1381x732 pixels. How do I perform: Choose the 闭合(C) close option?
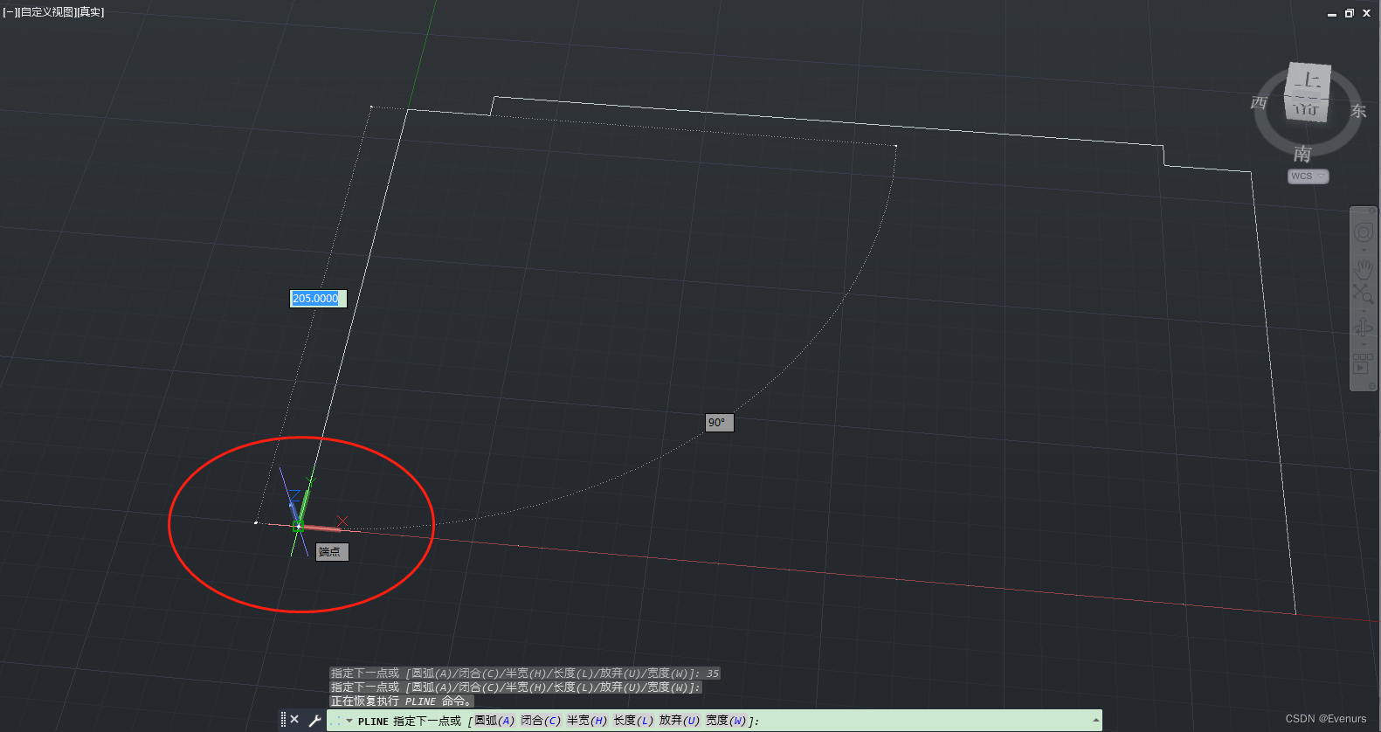click(541, 721)
